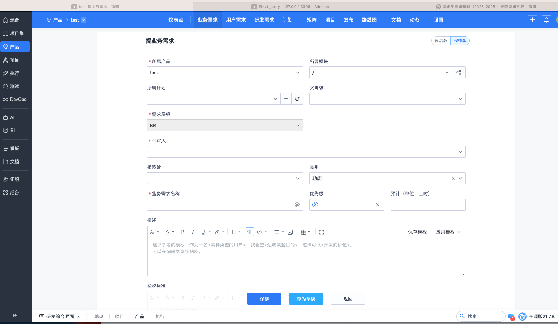Open BI in the left sidebar
This screenshot has height=324, width=558.
click(x=15, y=130)
